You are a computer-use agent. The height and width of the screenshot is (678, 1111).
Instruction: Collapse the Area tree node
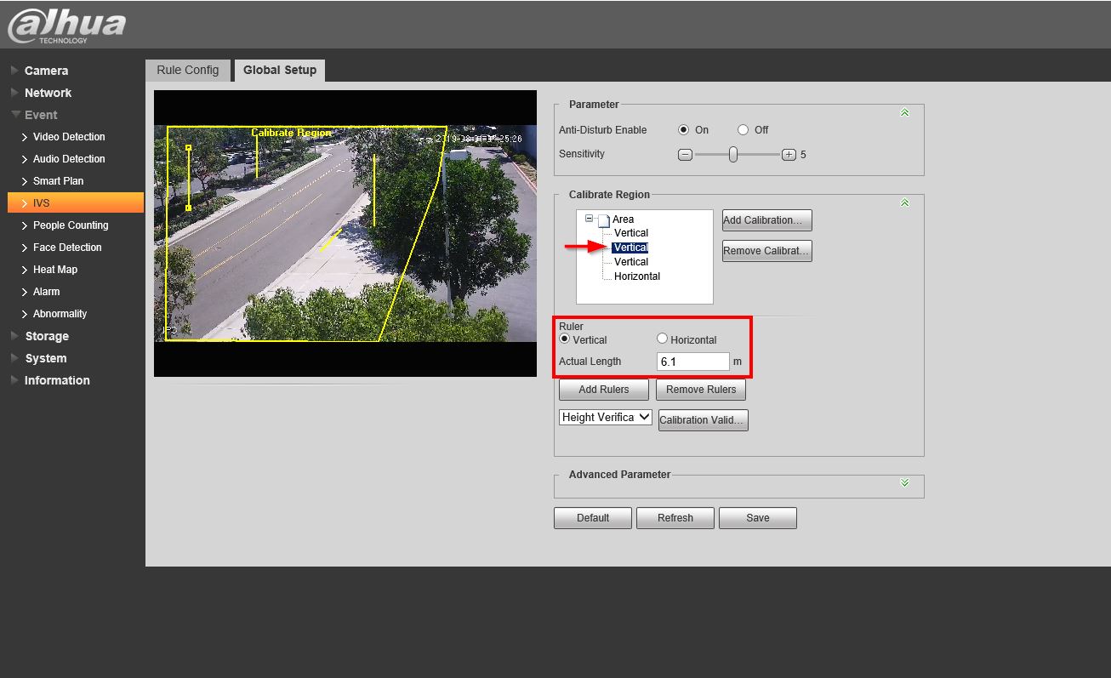[x=589, y=219]
